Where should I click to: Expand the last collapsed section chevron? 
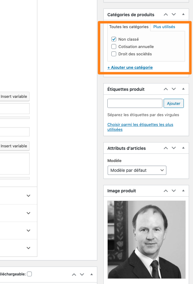(28, 248)
